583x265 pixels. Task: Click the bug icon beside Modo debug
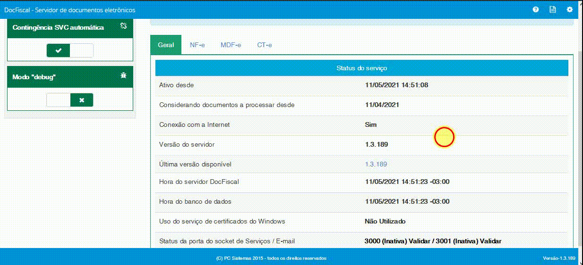click(x=123, y=75)
